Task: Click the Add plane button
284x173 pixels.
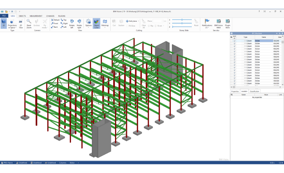Action: pyautogui.click(x=132, y=21)
